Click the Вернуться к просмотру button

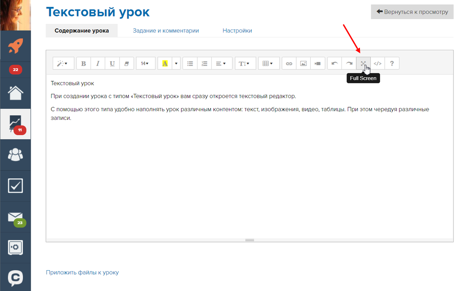pos(412,12)
